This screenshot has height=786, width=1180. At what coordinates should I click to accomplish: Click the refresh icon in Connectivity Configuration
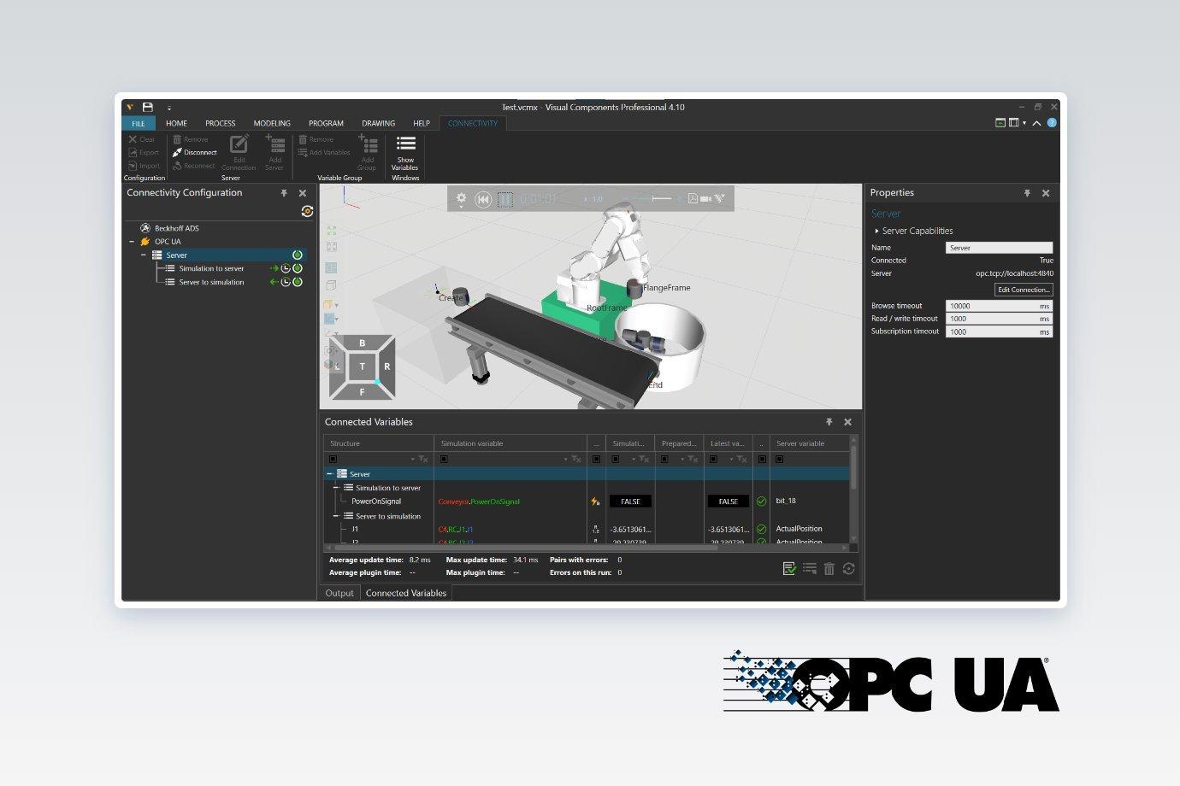tap(307, 211)
